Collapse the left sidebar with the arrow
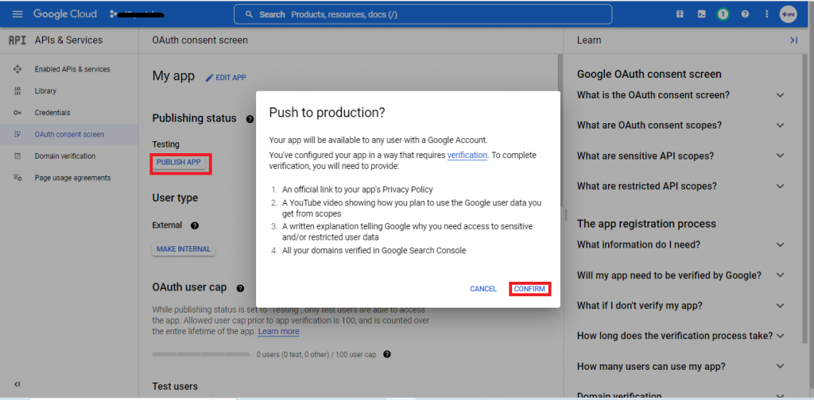Viewport: 814px width, 400px height. 17,384
